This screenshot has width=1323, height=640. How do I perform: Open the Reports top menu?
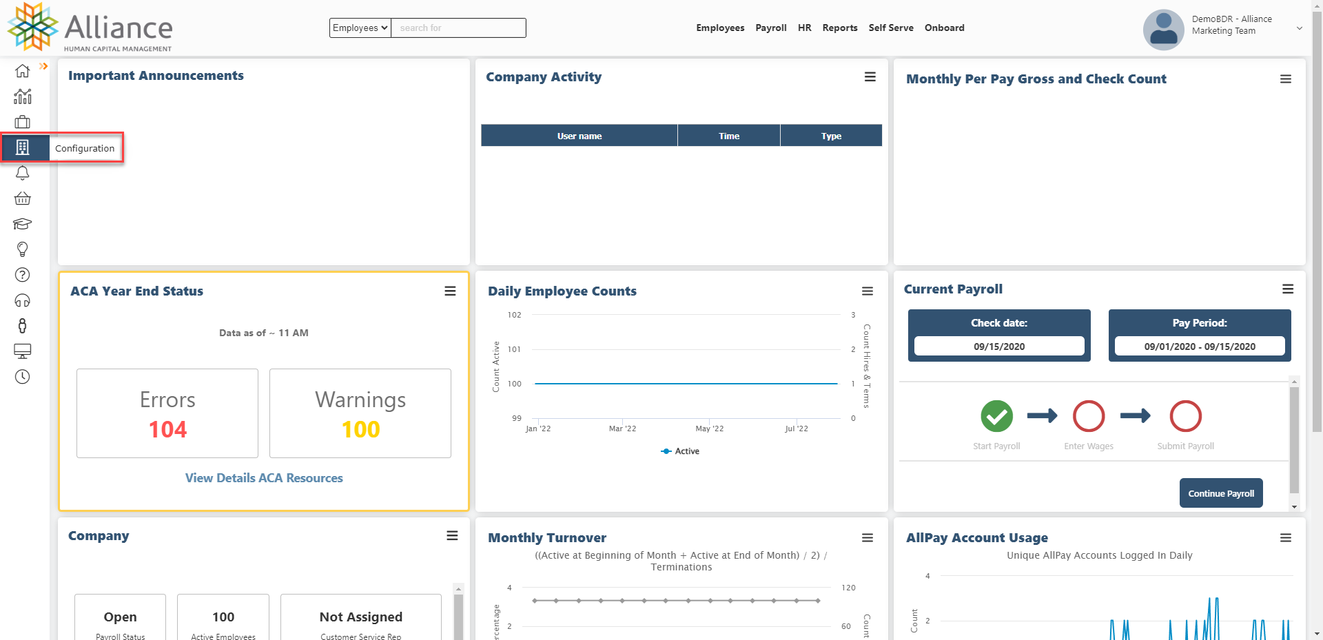[x=840, y=28]
